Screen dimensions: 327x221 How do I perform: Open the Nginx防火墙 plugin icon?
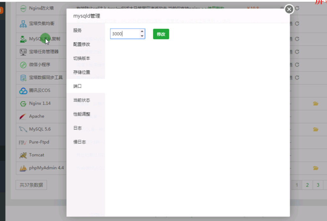(24, 9)
